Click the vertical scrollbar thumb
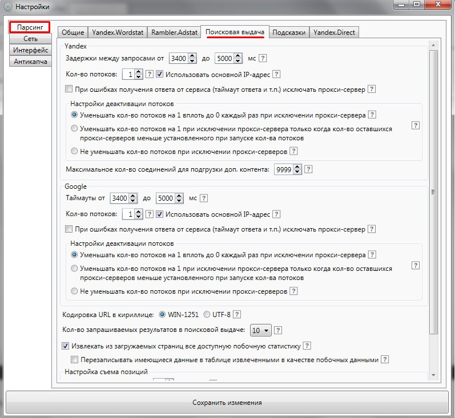This screenshot has width=455, height=418. [x=433, y=192]
